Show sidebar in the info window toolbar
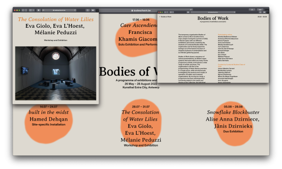282x169 pixels. click(x=171, y=12)
